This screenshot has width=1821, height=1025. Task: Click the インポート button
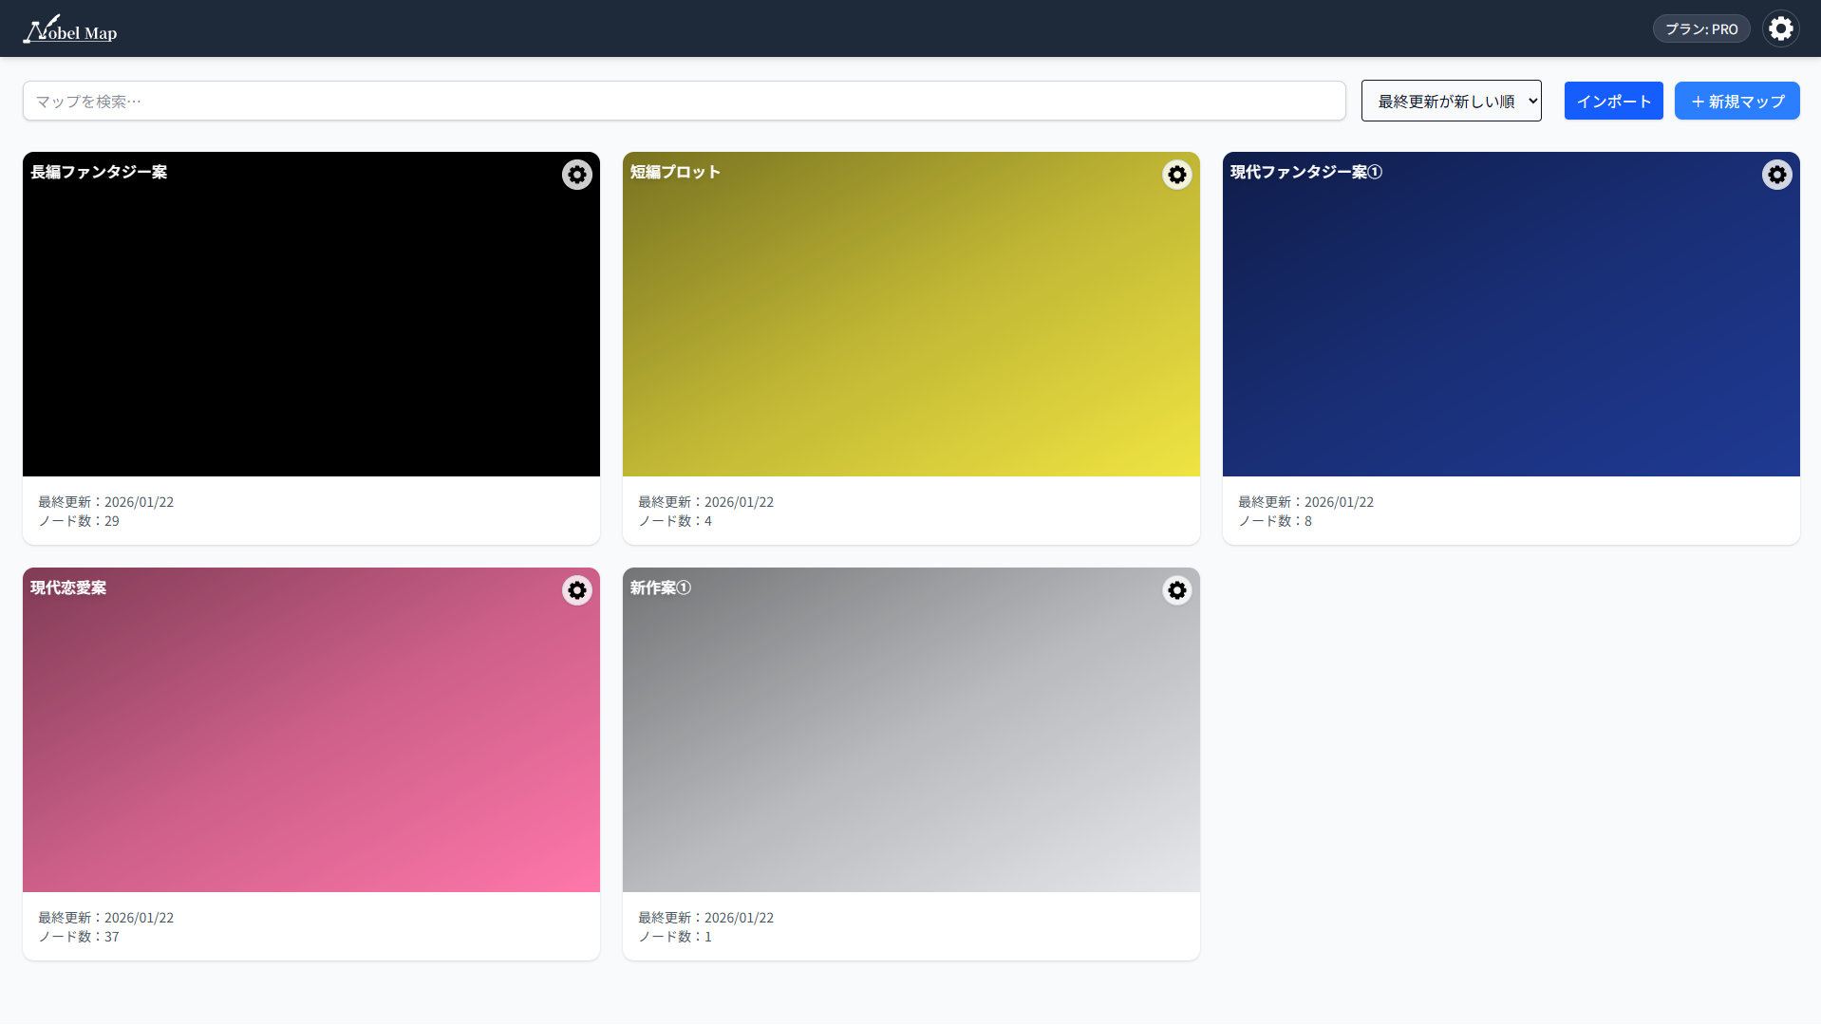1613,101
